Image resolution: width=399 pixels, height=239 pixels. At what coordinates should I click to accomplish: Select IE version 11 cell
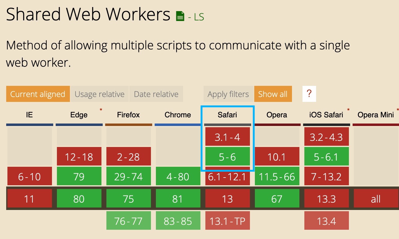[x=29, y=199]
